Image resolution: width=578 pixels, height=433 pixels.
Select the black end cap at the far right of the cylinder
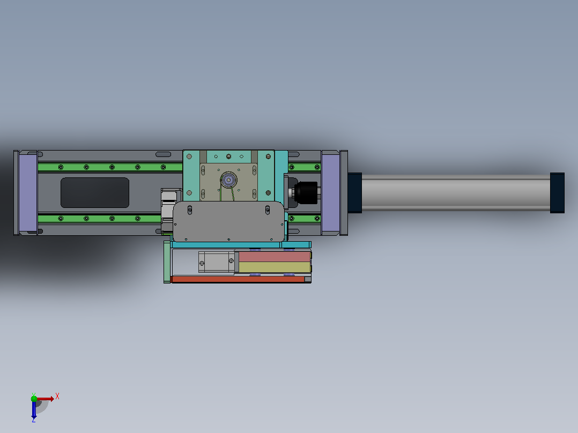(x=557, y=193)
